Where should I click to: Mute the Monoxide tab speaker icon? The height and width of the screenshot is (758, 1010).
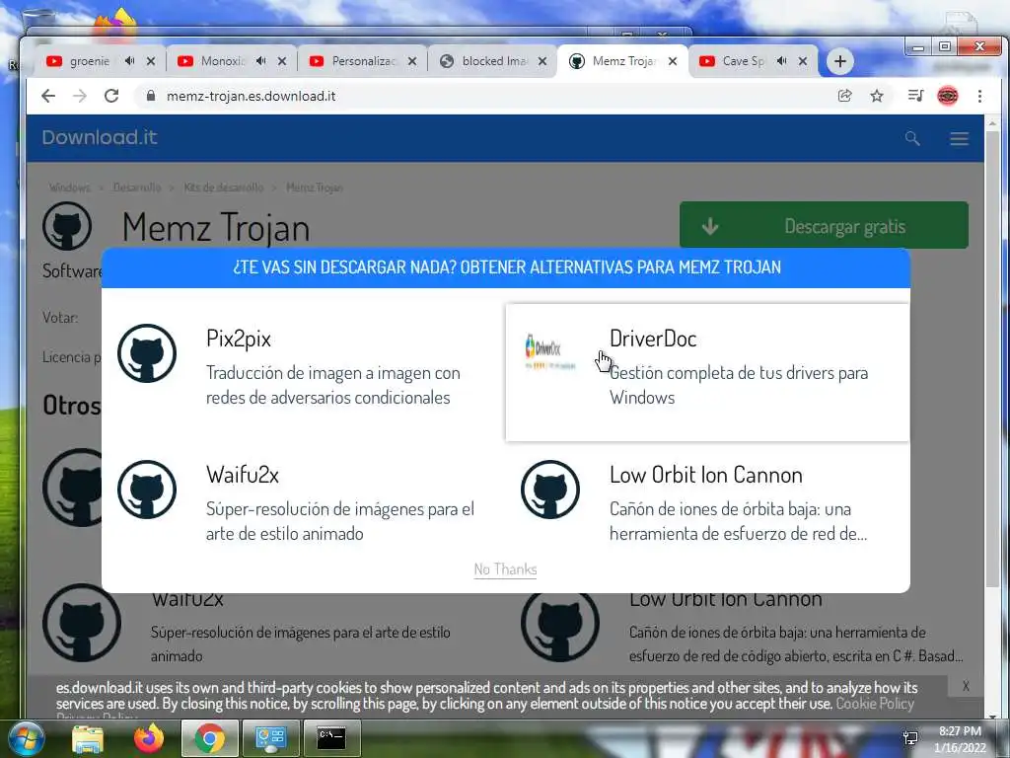(x=260, y=60)
